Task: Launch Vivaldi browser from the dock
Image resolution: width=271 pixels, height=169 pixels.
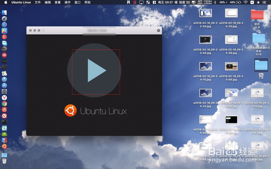Action: pos(4,116)
